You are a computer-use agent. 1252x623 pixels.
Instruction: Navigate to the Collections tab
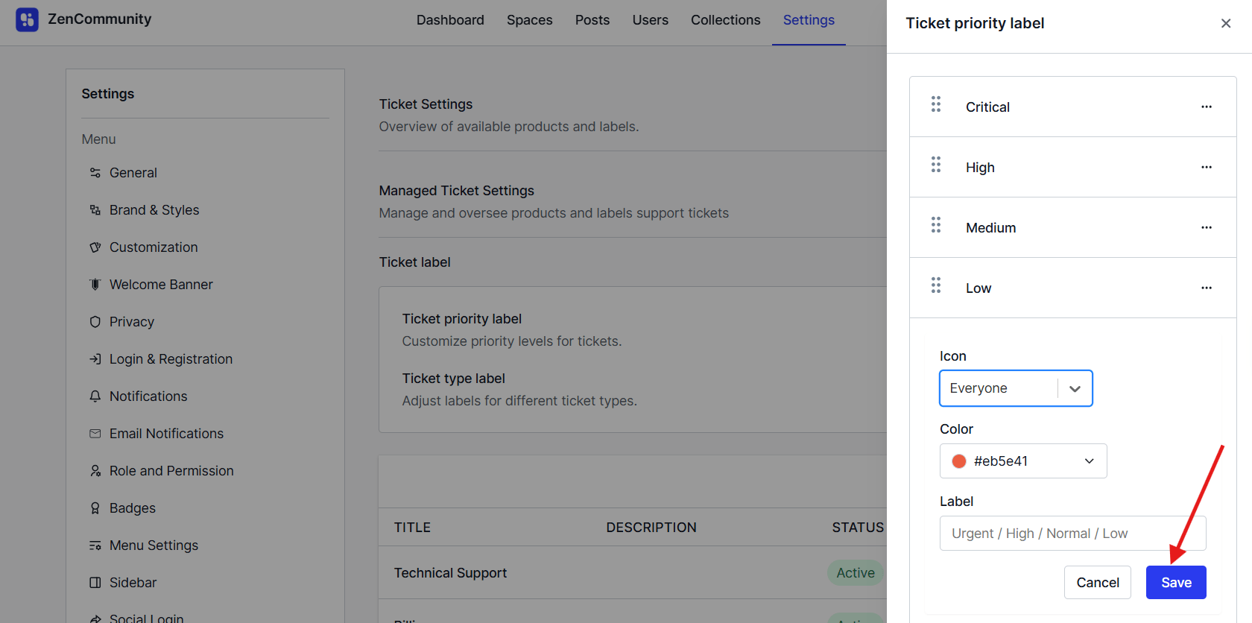tap(726, 20)
